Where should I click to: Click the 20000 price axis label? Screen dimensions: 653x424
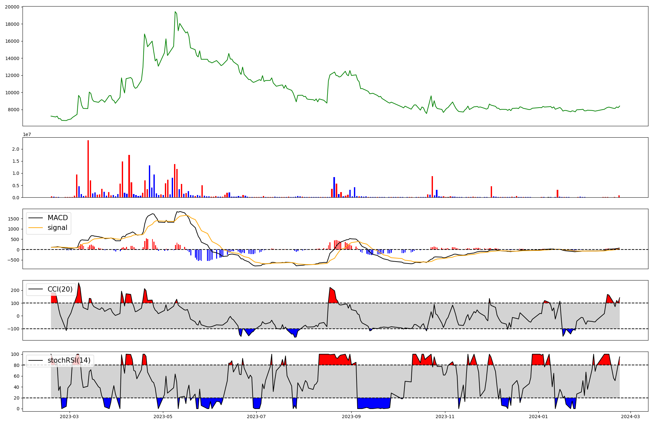(12, 7)
